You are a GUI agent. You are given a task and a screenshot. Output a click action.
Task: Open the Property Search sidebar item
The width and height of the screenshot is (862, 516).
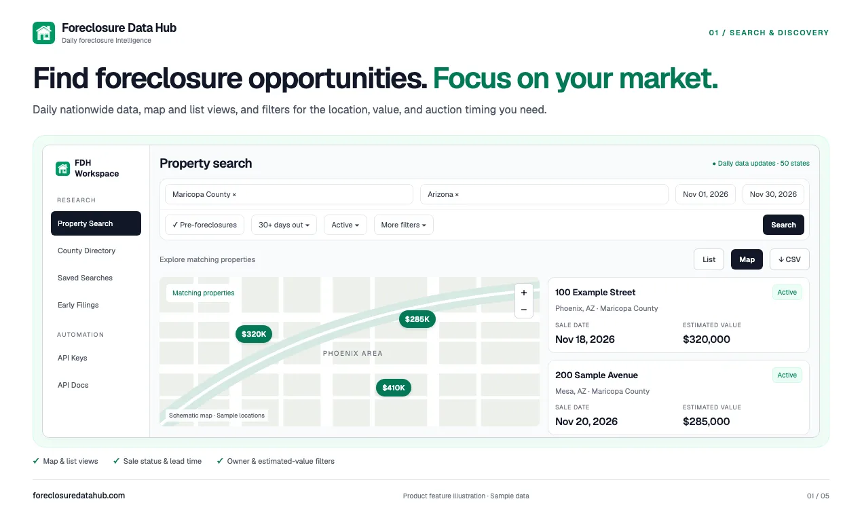tap(96, 223)
